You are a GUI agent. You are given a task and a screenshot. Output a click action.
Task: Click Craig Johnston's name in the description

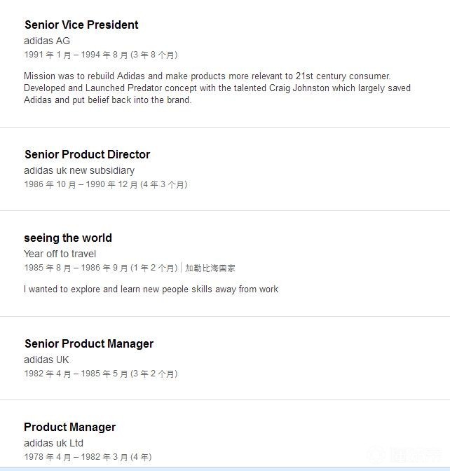299,88
